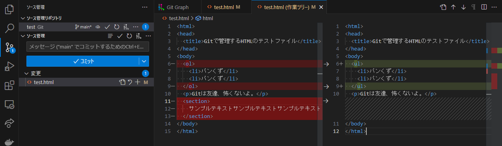Revert block arrow next to line 6
502x146 pixels.
tap(326, 64)
